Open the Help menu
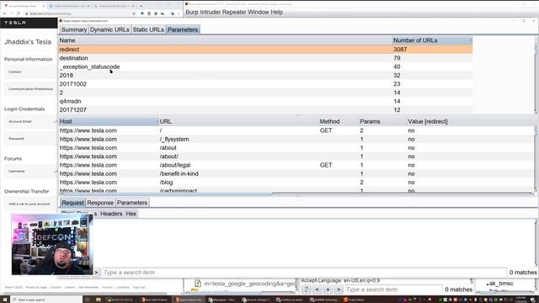 [x=277, y=12]
